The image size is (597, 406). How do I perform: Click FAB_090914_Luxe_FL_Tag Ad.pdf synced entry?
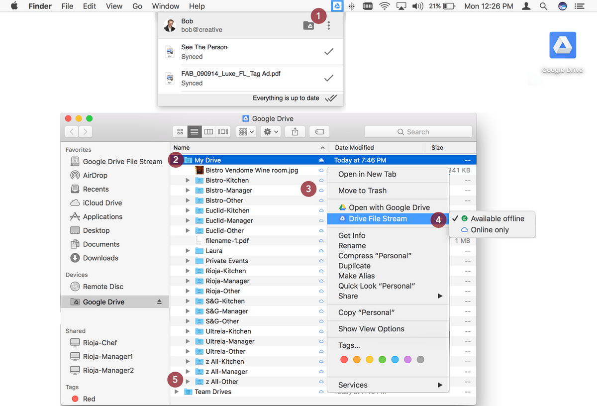(251, 78)
